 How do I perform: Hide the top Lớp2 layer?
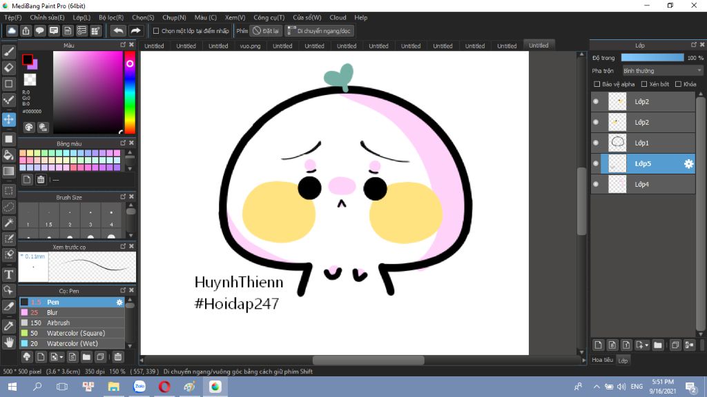pyautogui.click(x=596, y=102)
